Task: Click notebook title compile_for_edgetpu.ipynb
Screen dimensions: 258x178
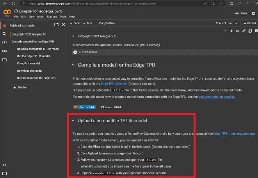Action: [41, 11]
